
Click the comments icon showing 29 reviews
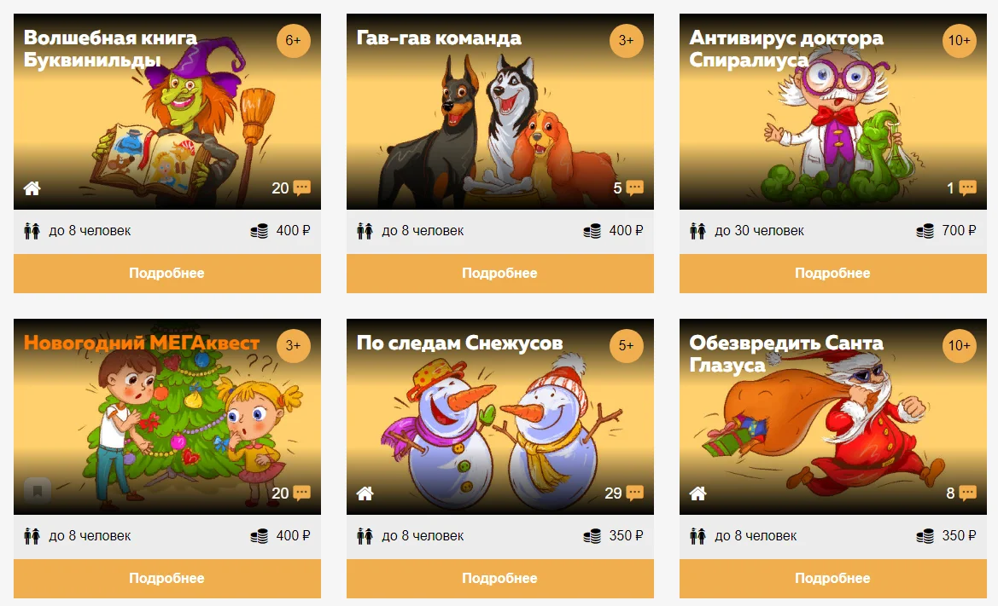click(x=634, y=493)
